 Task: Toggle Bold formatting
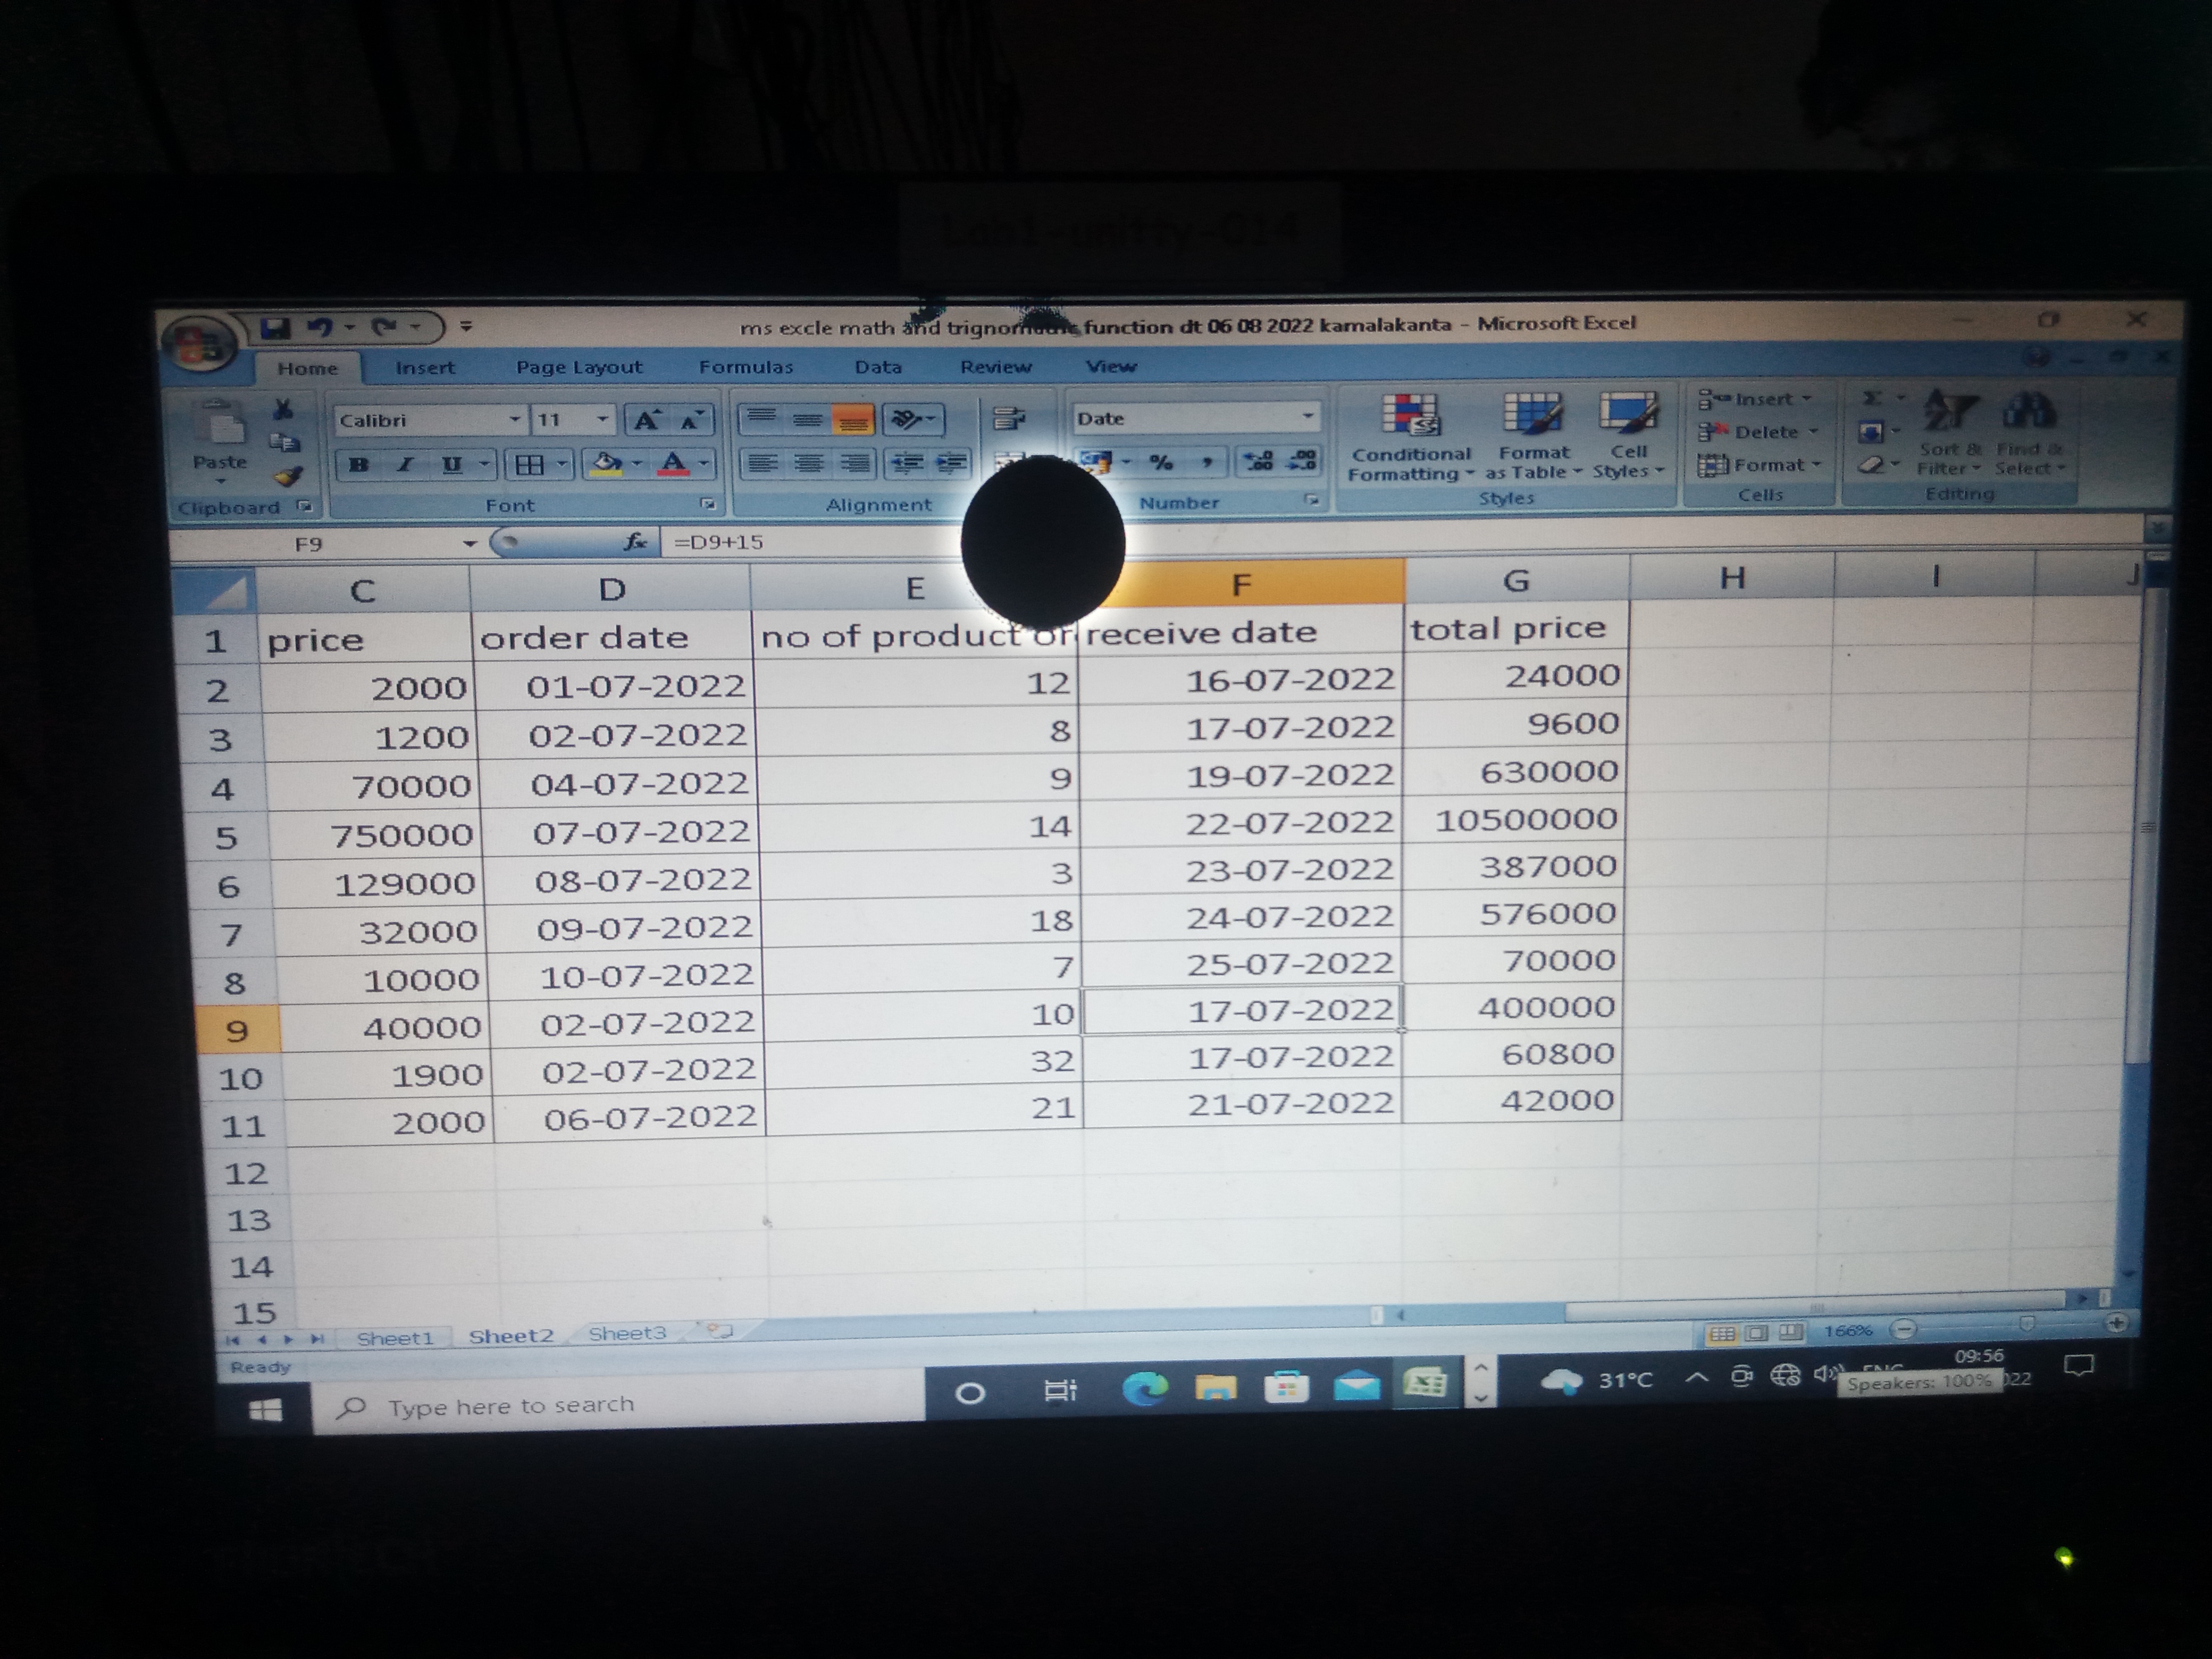[x=358, y=464]
